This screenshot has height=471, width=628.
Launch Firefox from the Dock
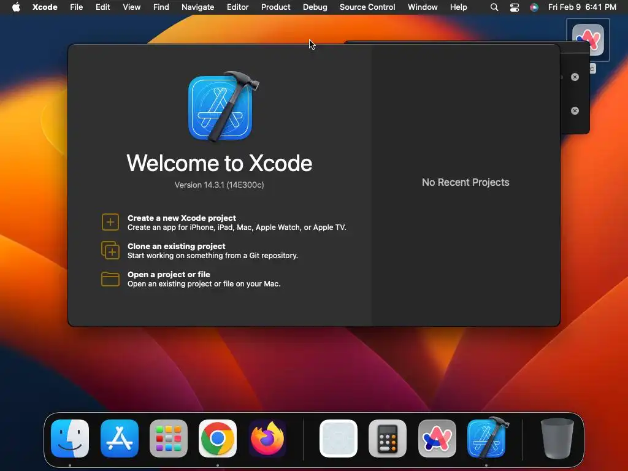pos(267,438)
